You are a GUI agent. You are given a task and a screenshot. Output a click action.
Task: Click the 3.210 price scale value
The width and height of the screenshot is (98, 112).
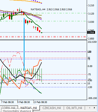pyautogui.click(x=91, y=5)
